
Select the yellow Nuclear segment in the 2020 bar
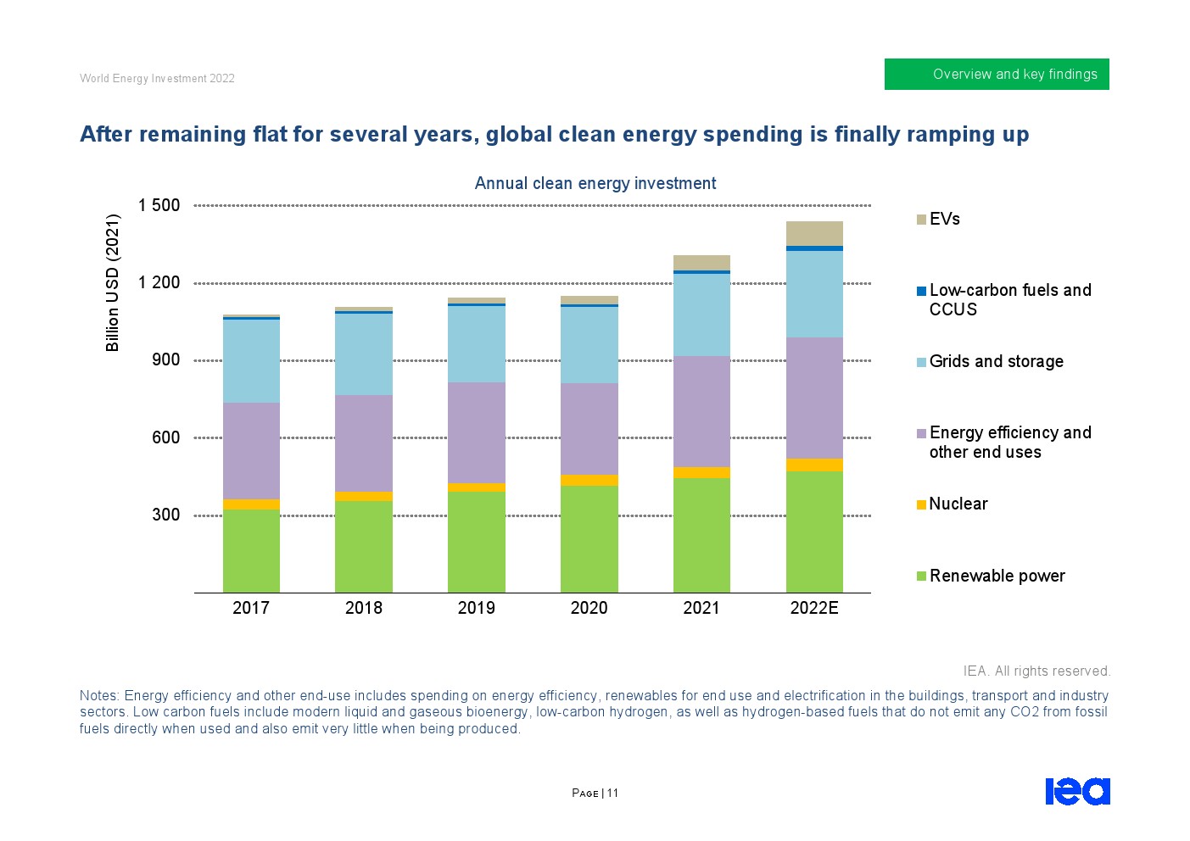point(589,480)
